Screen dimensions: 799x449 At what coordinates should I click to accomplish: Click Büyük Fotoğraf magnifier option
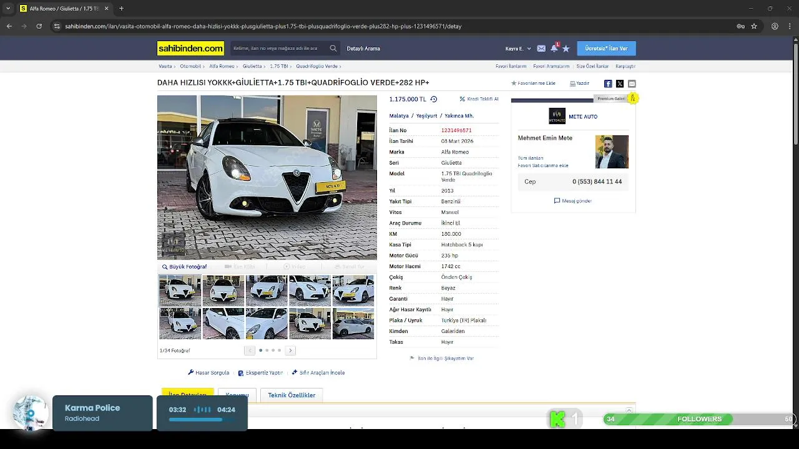[x=184, y=267]
